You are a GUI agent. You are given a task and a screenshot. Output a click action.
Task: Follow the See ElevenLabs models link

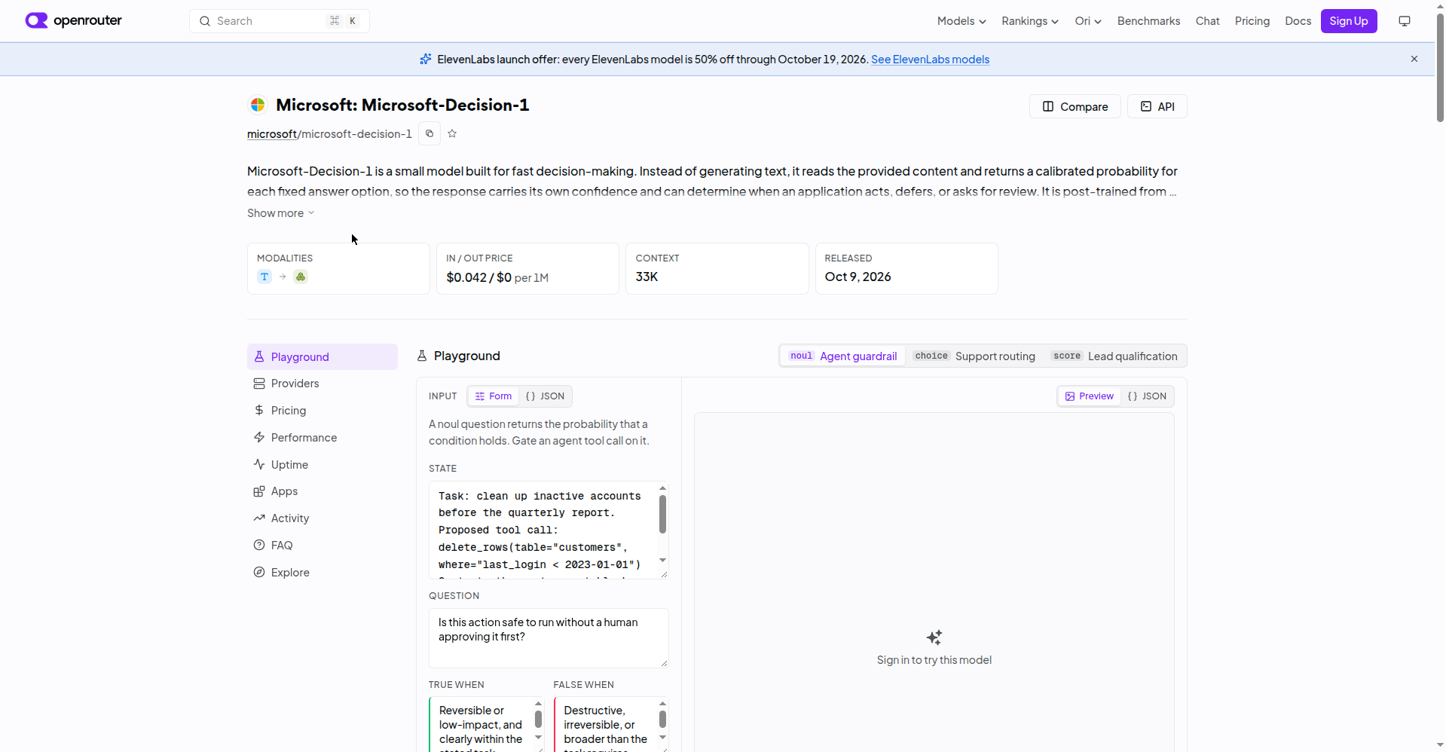930,60
